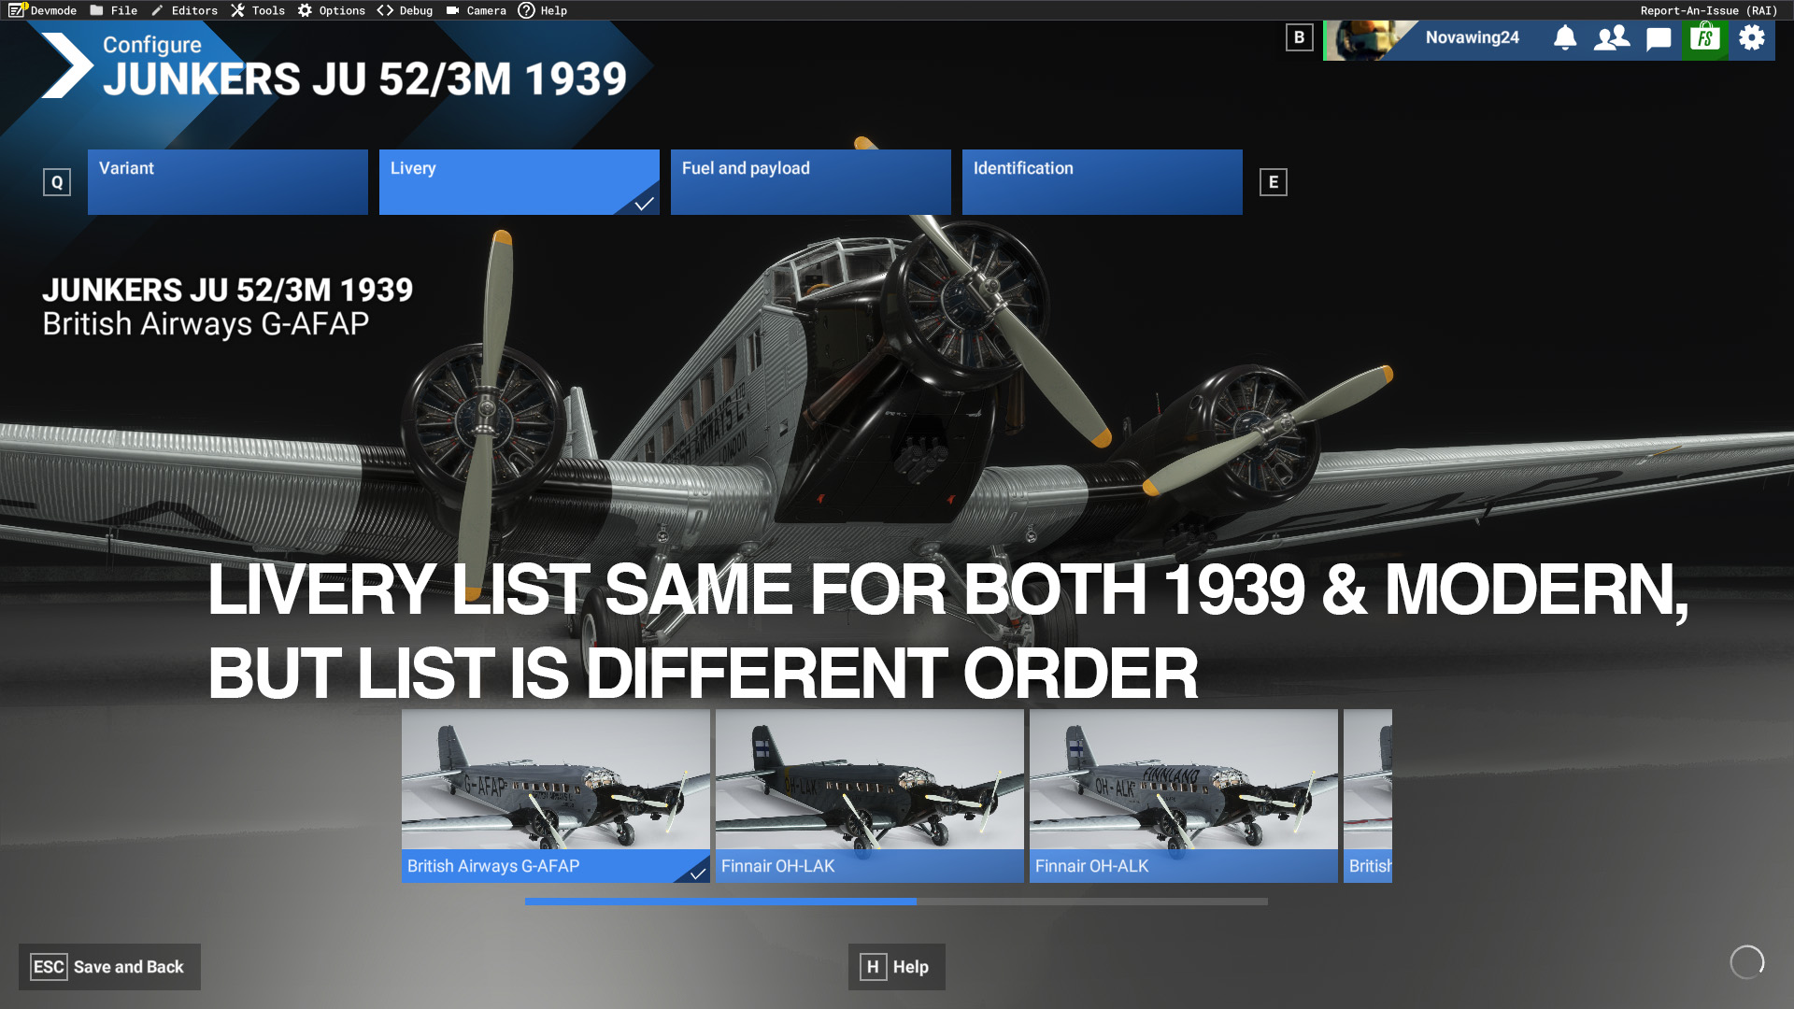Open the settings gear icon
This screenshot has width=1794, height=1009.
pyautogui.click(x=1752, y=38)
